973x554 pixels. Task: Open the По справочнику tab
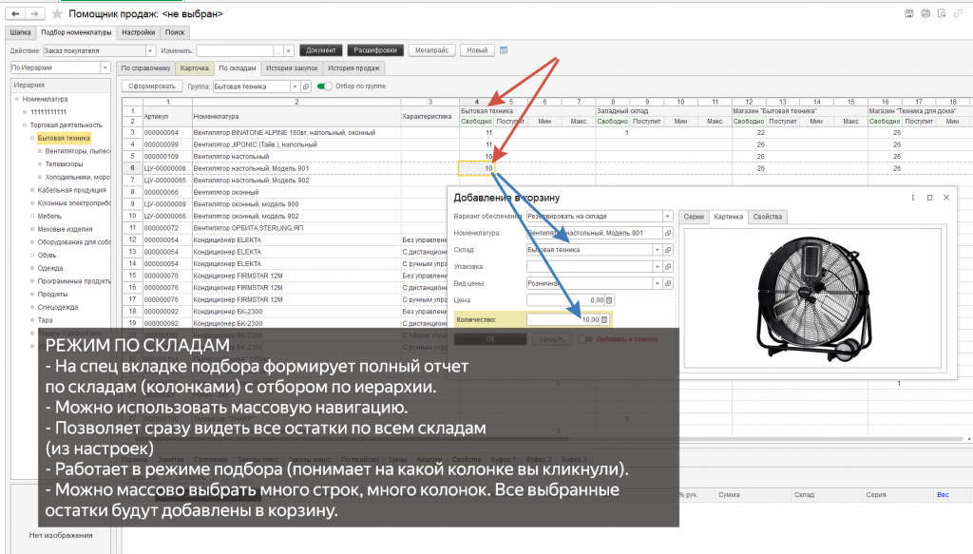click(x=145, y=68)
